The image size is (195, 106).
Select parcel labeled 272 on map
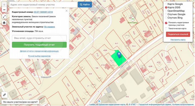point(30,95)
